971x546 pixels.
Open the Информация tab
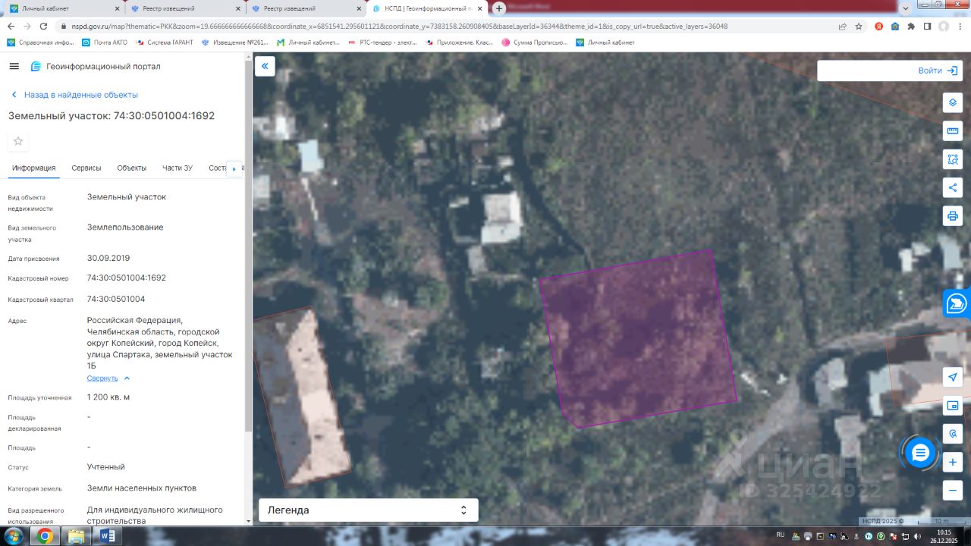tap(34, 168)
